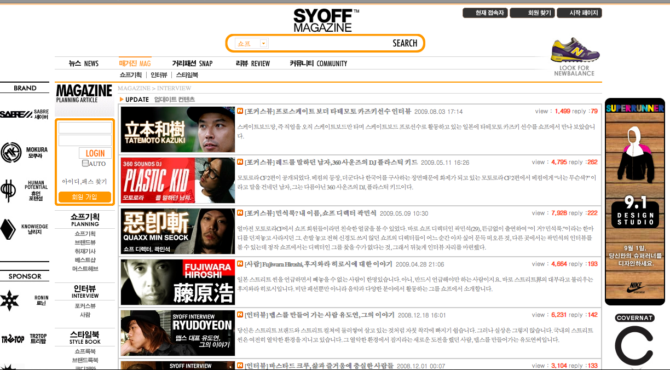The image size is (670, 370).
Task: Open the Superrunner Nike design banner
Action: pyautogui.click(x=634, y=201)
